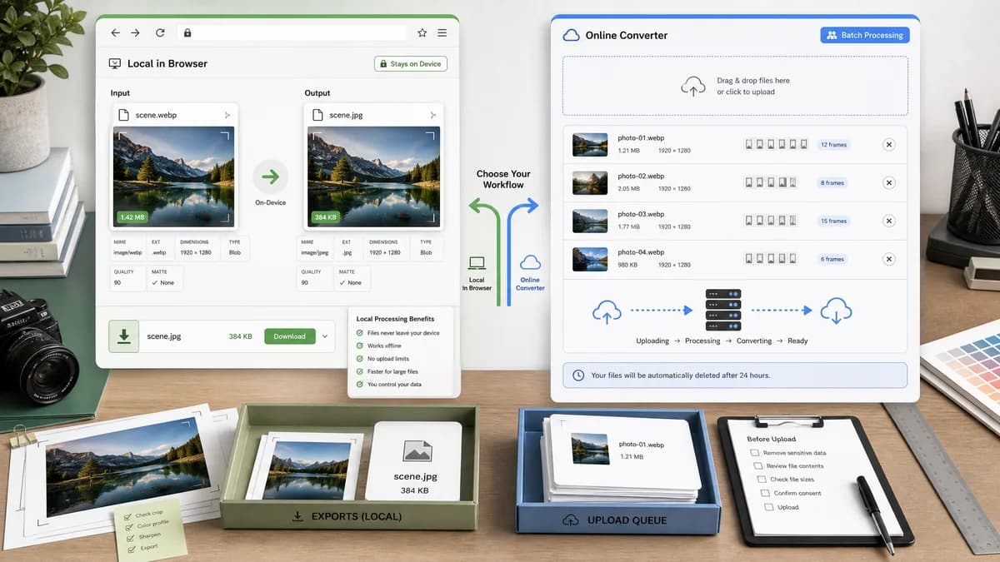Click the monitor icon beside Local in Browser
The width and height of the screenshot is (1000, 562).
[115, 63]
